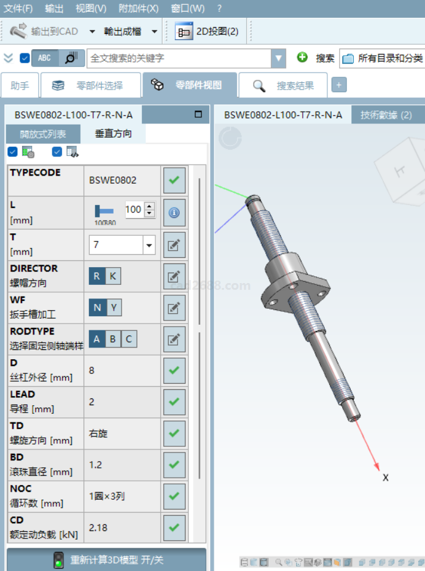Toggle the checkbox left of the ABC button
425x571 pixels.
[25, 58]
